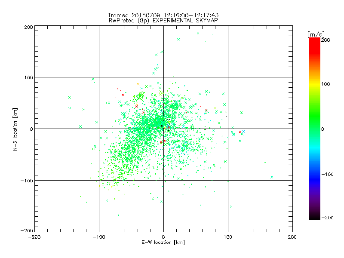This screenshot has width=344, height=258.
Task: Click the "-200" tick label on the E-W axis
Action: click(x=34, y=237)
